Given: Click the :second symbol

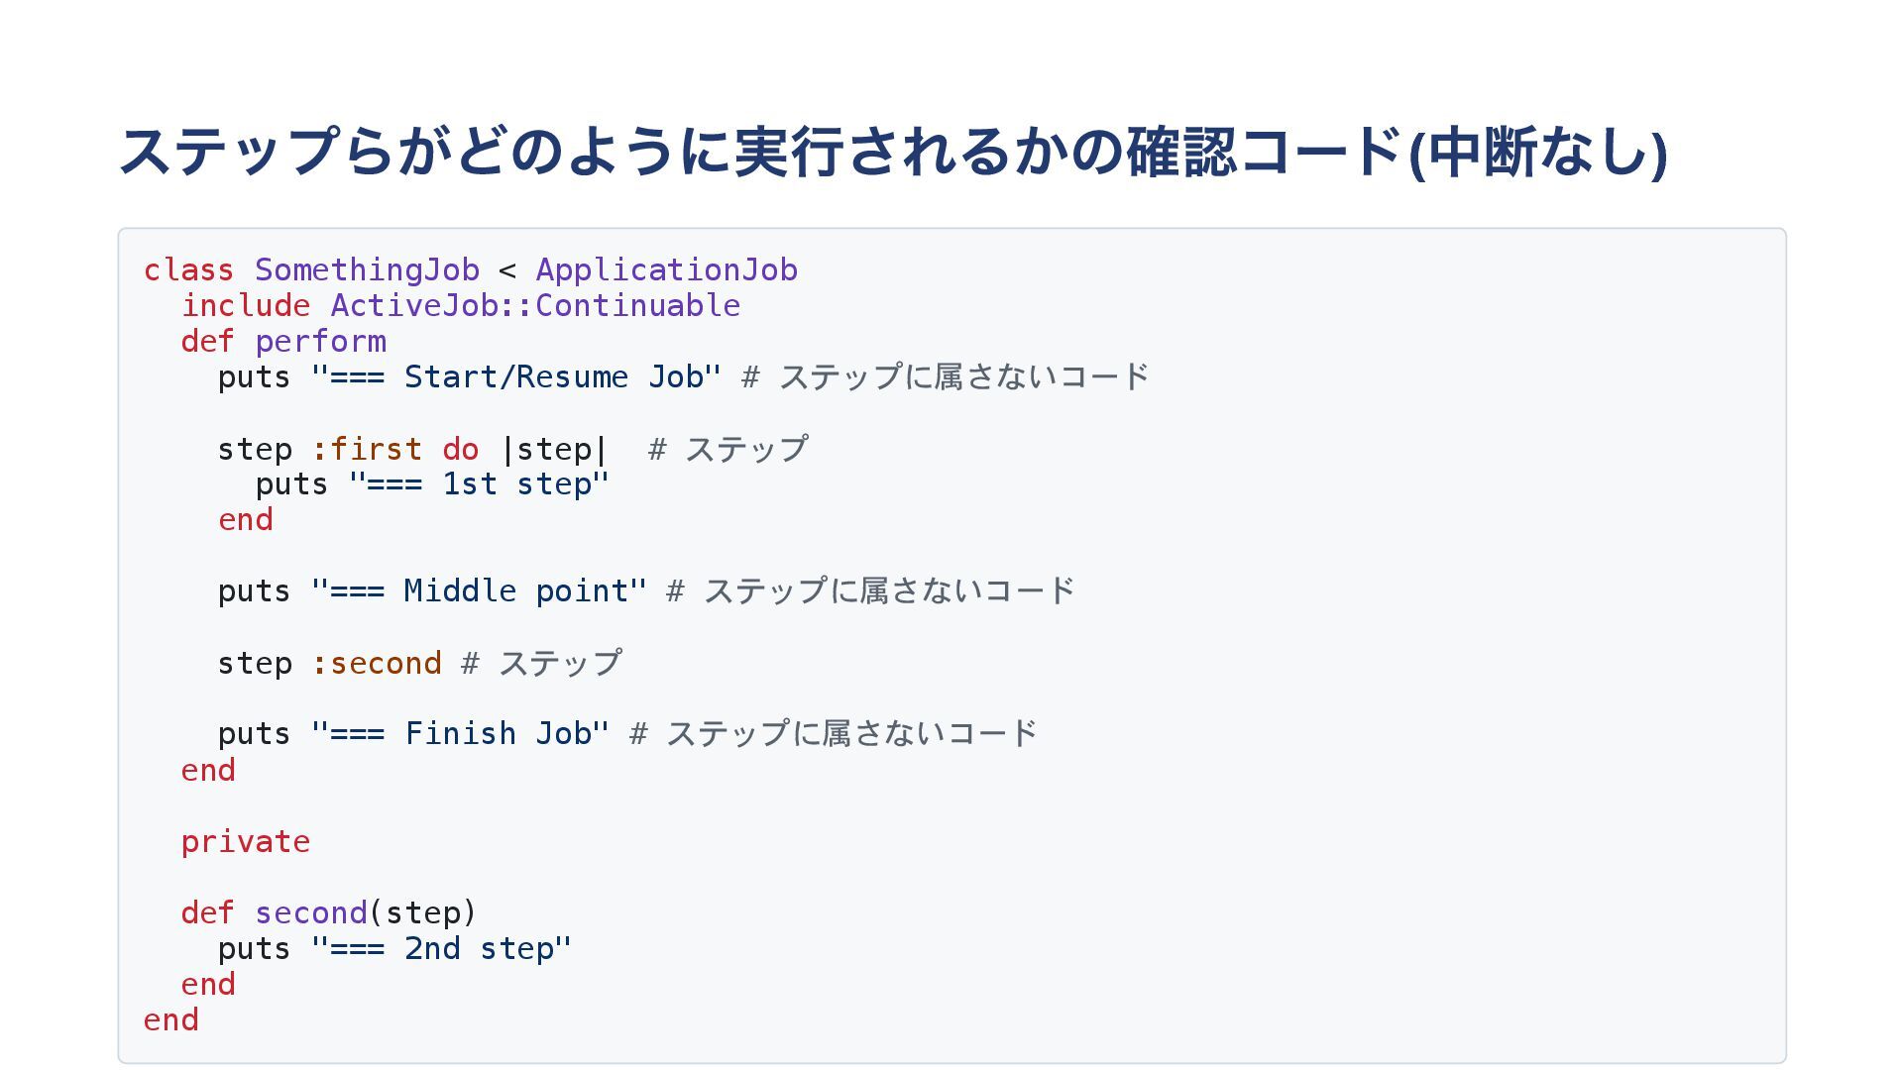Looking at the screenshot, I should tap(377, 663).
